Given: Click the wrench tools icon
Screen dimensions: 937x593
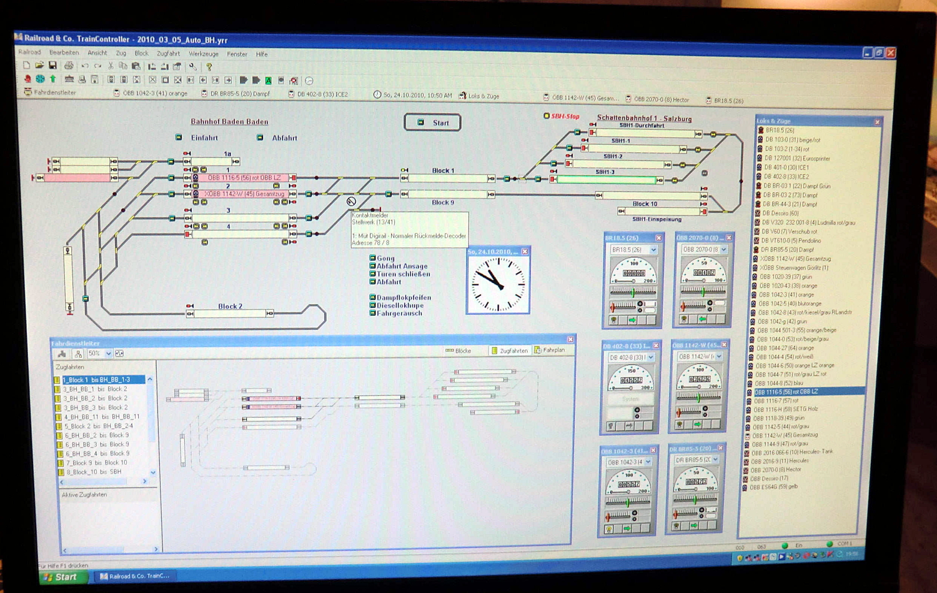Looking at the screenshot, I should click(x=193, y=66).
